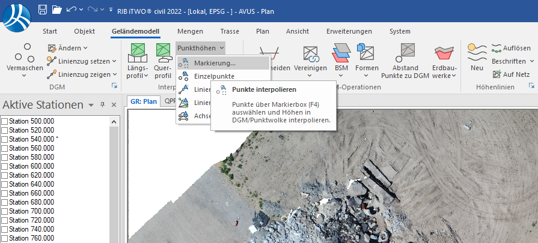538x243 pixels.
Task: Click the Vereinigen DGM icon
Action: [311, 53]
